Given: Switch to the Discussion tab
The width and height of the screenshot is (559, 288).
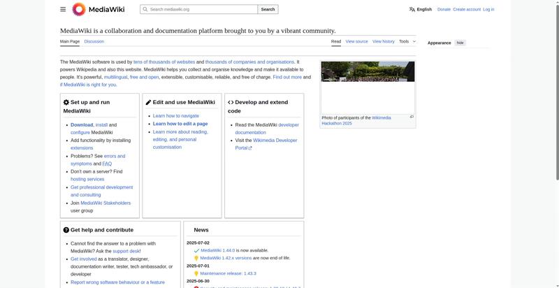Looking at the screenshot, I should [94, 41].
